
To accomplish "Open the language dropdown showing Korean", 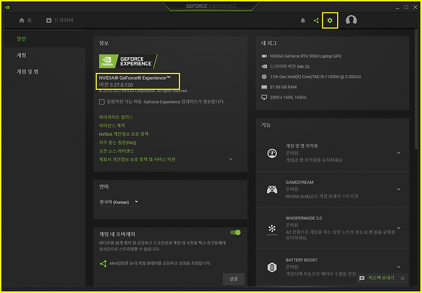I will click(119, 202).
